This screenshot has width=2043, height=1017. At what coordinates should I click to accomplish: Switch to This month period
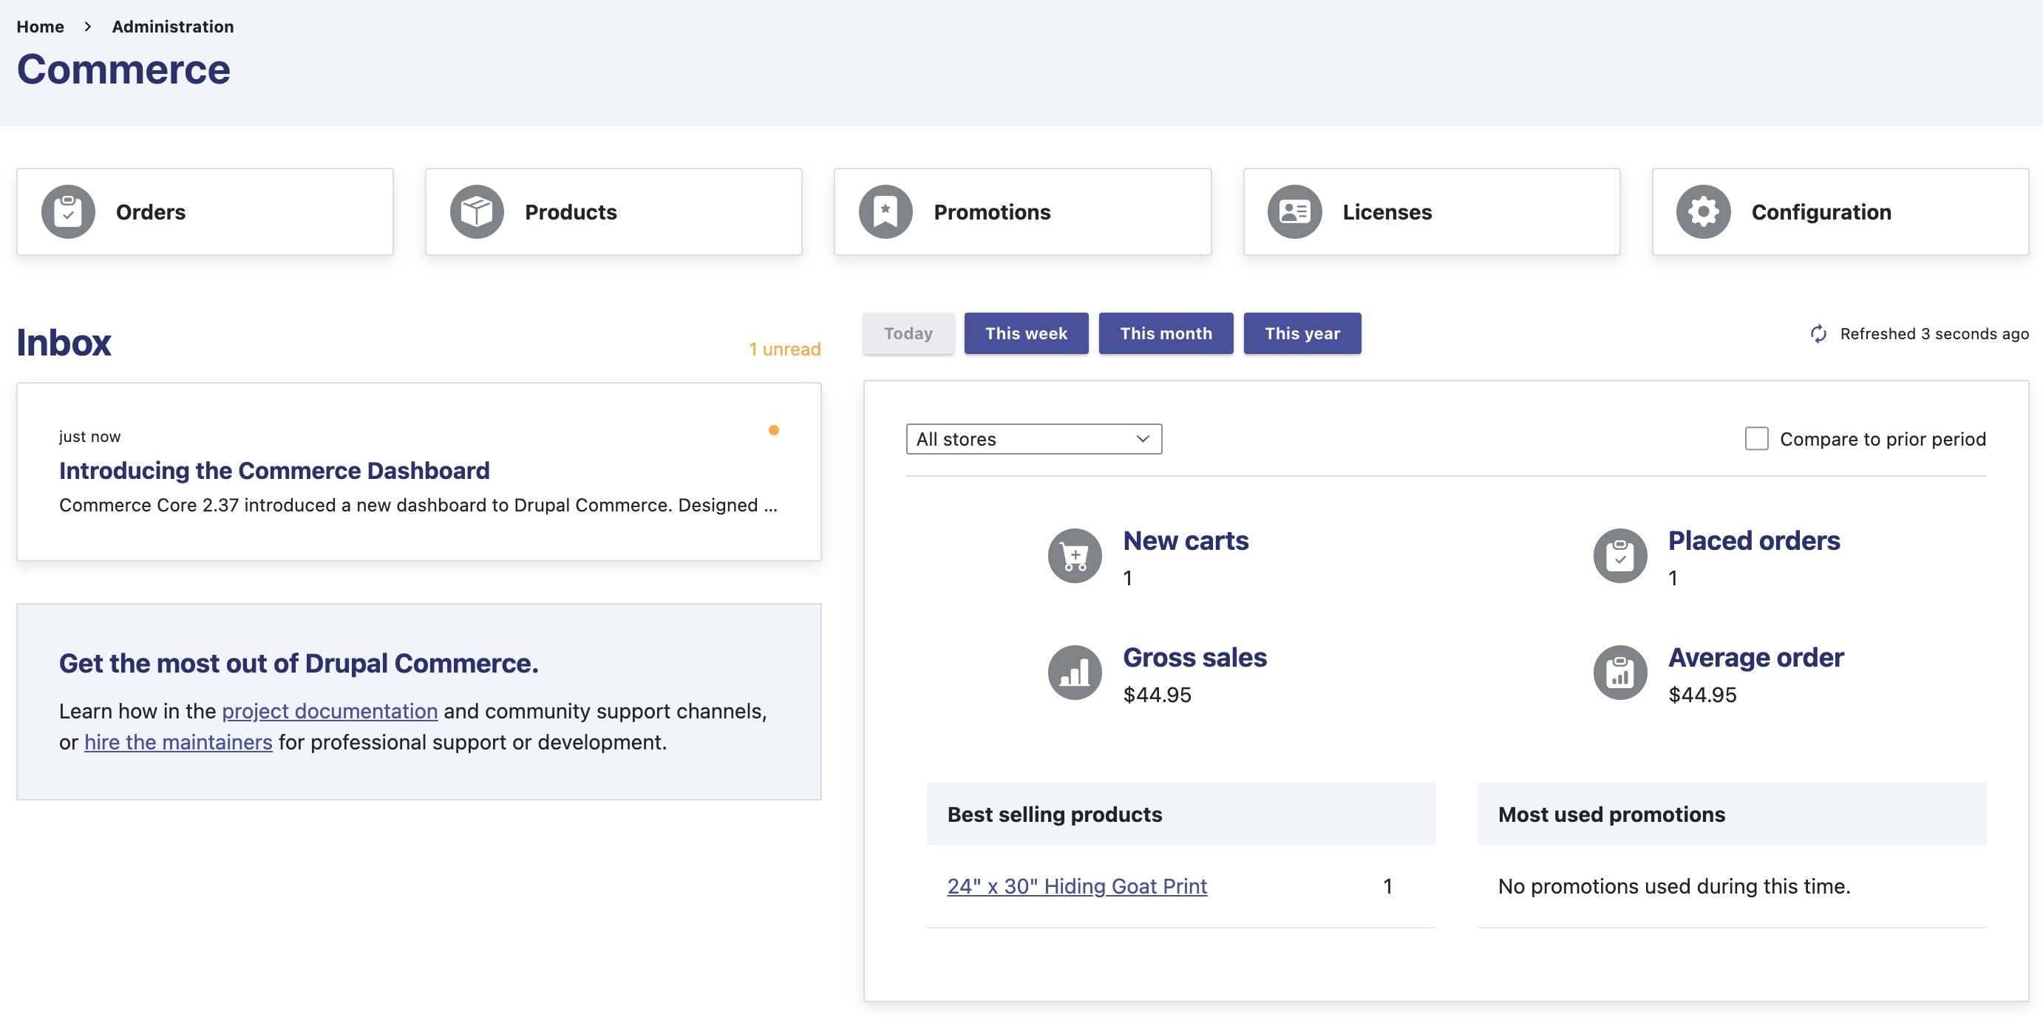[1166, 333]
